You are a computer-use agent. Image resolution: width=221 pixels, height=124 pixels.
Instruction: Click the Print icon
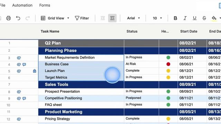(8, 18)
